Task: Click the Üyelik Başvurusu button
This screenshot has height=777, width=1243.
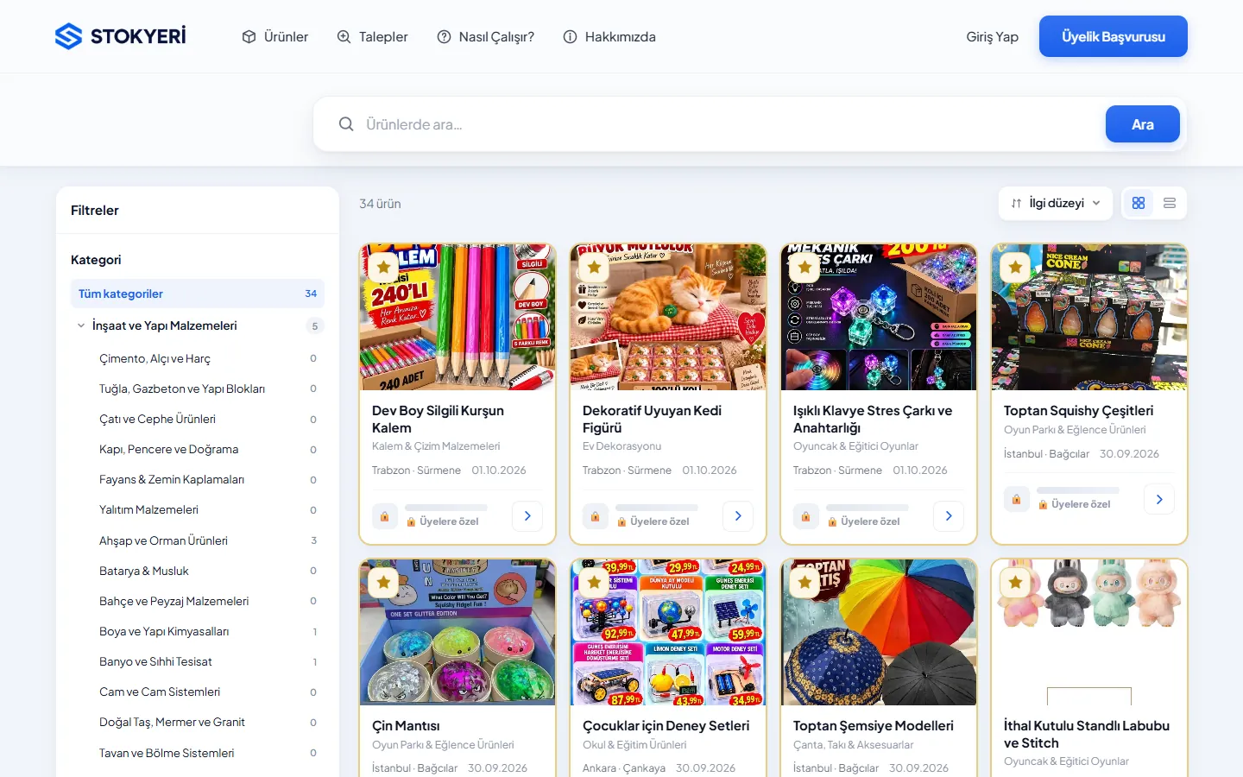Action: [x=1113, y=36]
